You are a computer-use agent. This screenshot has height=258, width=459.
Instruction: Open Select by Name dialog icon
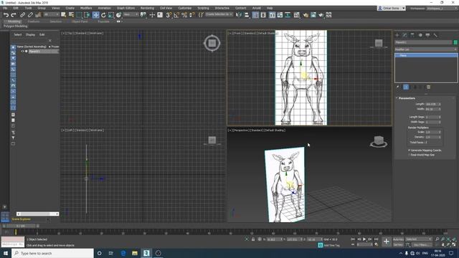[x=71, y=15]
